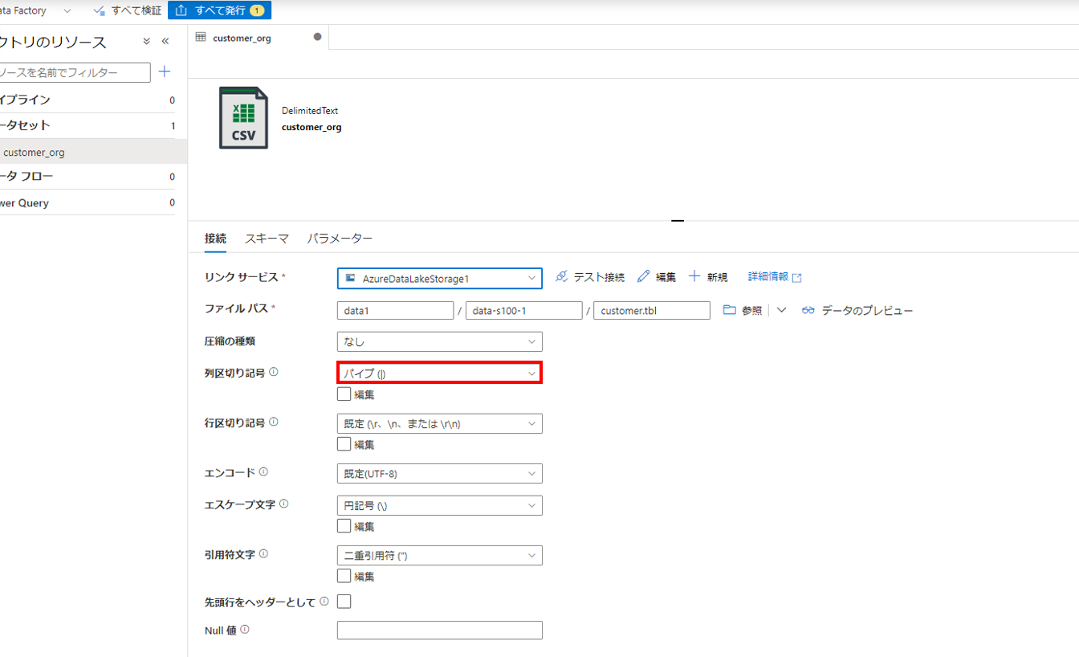Open the エンコード dropdown
Screen dimensions: 1079x657
[440, 473]
